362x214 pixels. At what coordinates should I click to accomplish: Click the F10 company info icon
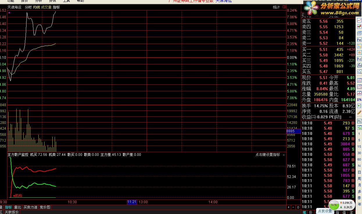point(359,40)
